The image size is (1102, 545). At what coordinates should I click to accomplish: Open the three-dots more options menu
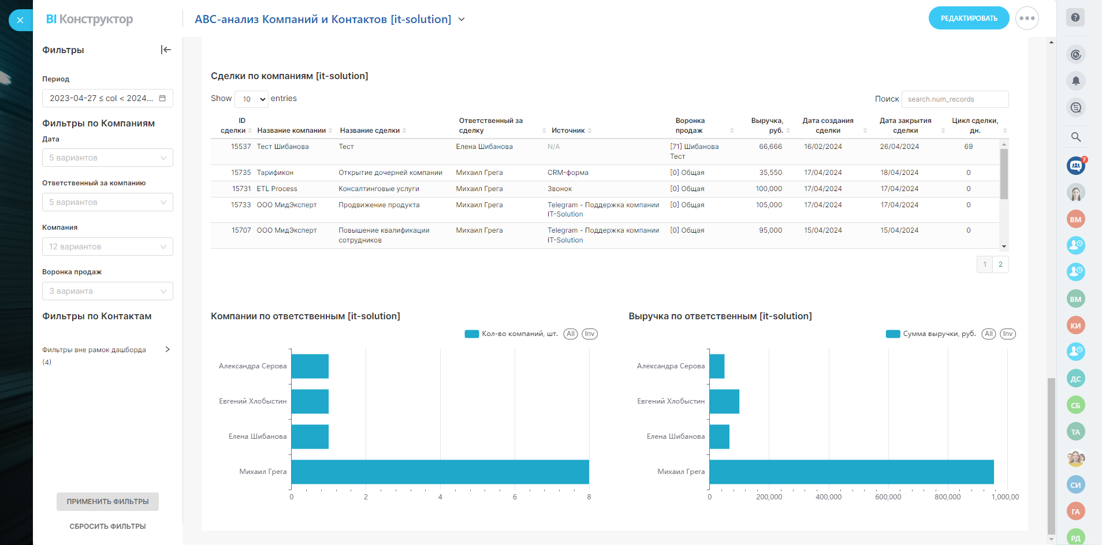coord(1027,18)
